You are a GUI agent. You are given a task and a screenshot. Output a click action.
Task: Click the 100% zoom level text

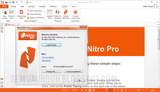pyautogui.click(x=153, y=90)
